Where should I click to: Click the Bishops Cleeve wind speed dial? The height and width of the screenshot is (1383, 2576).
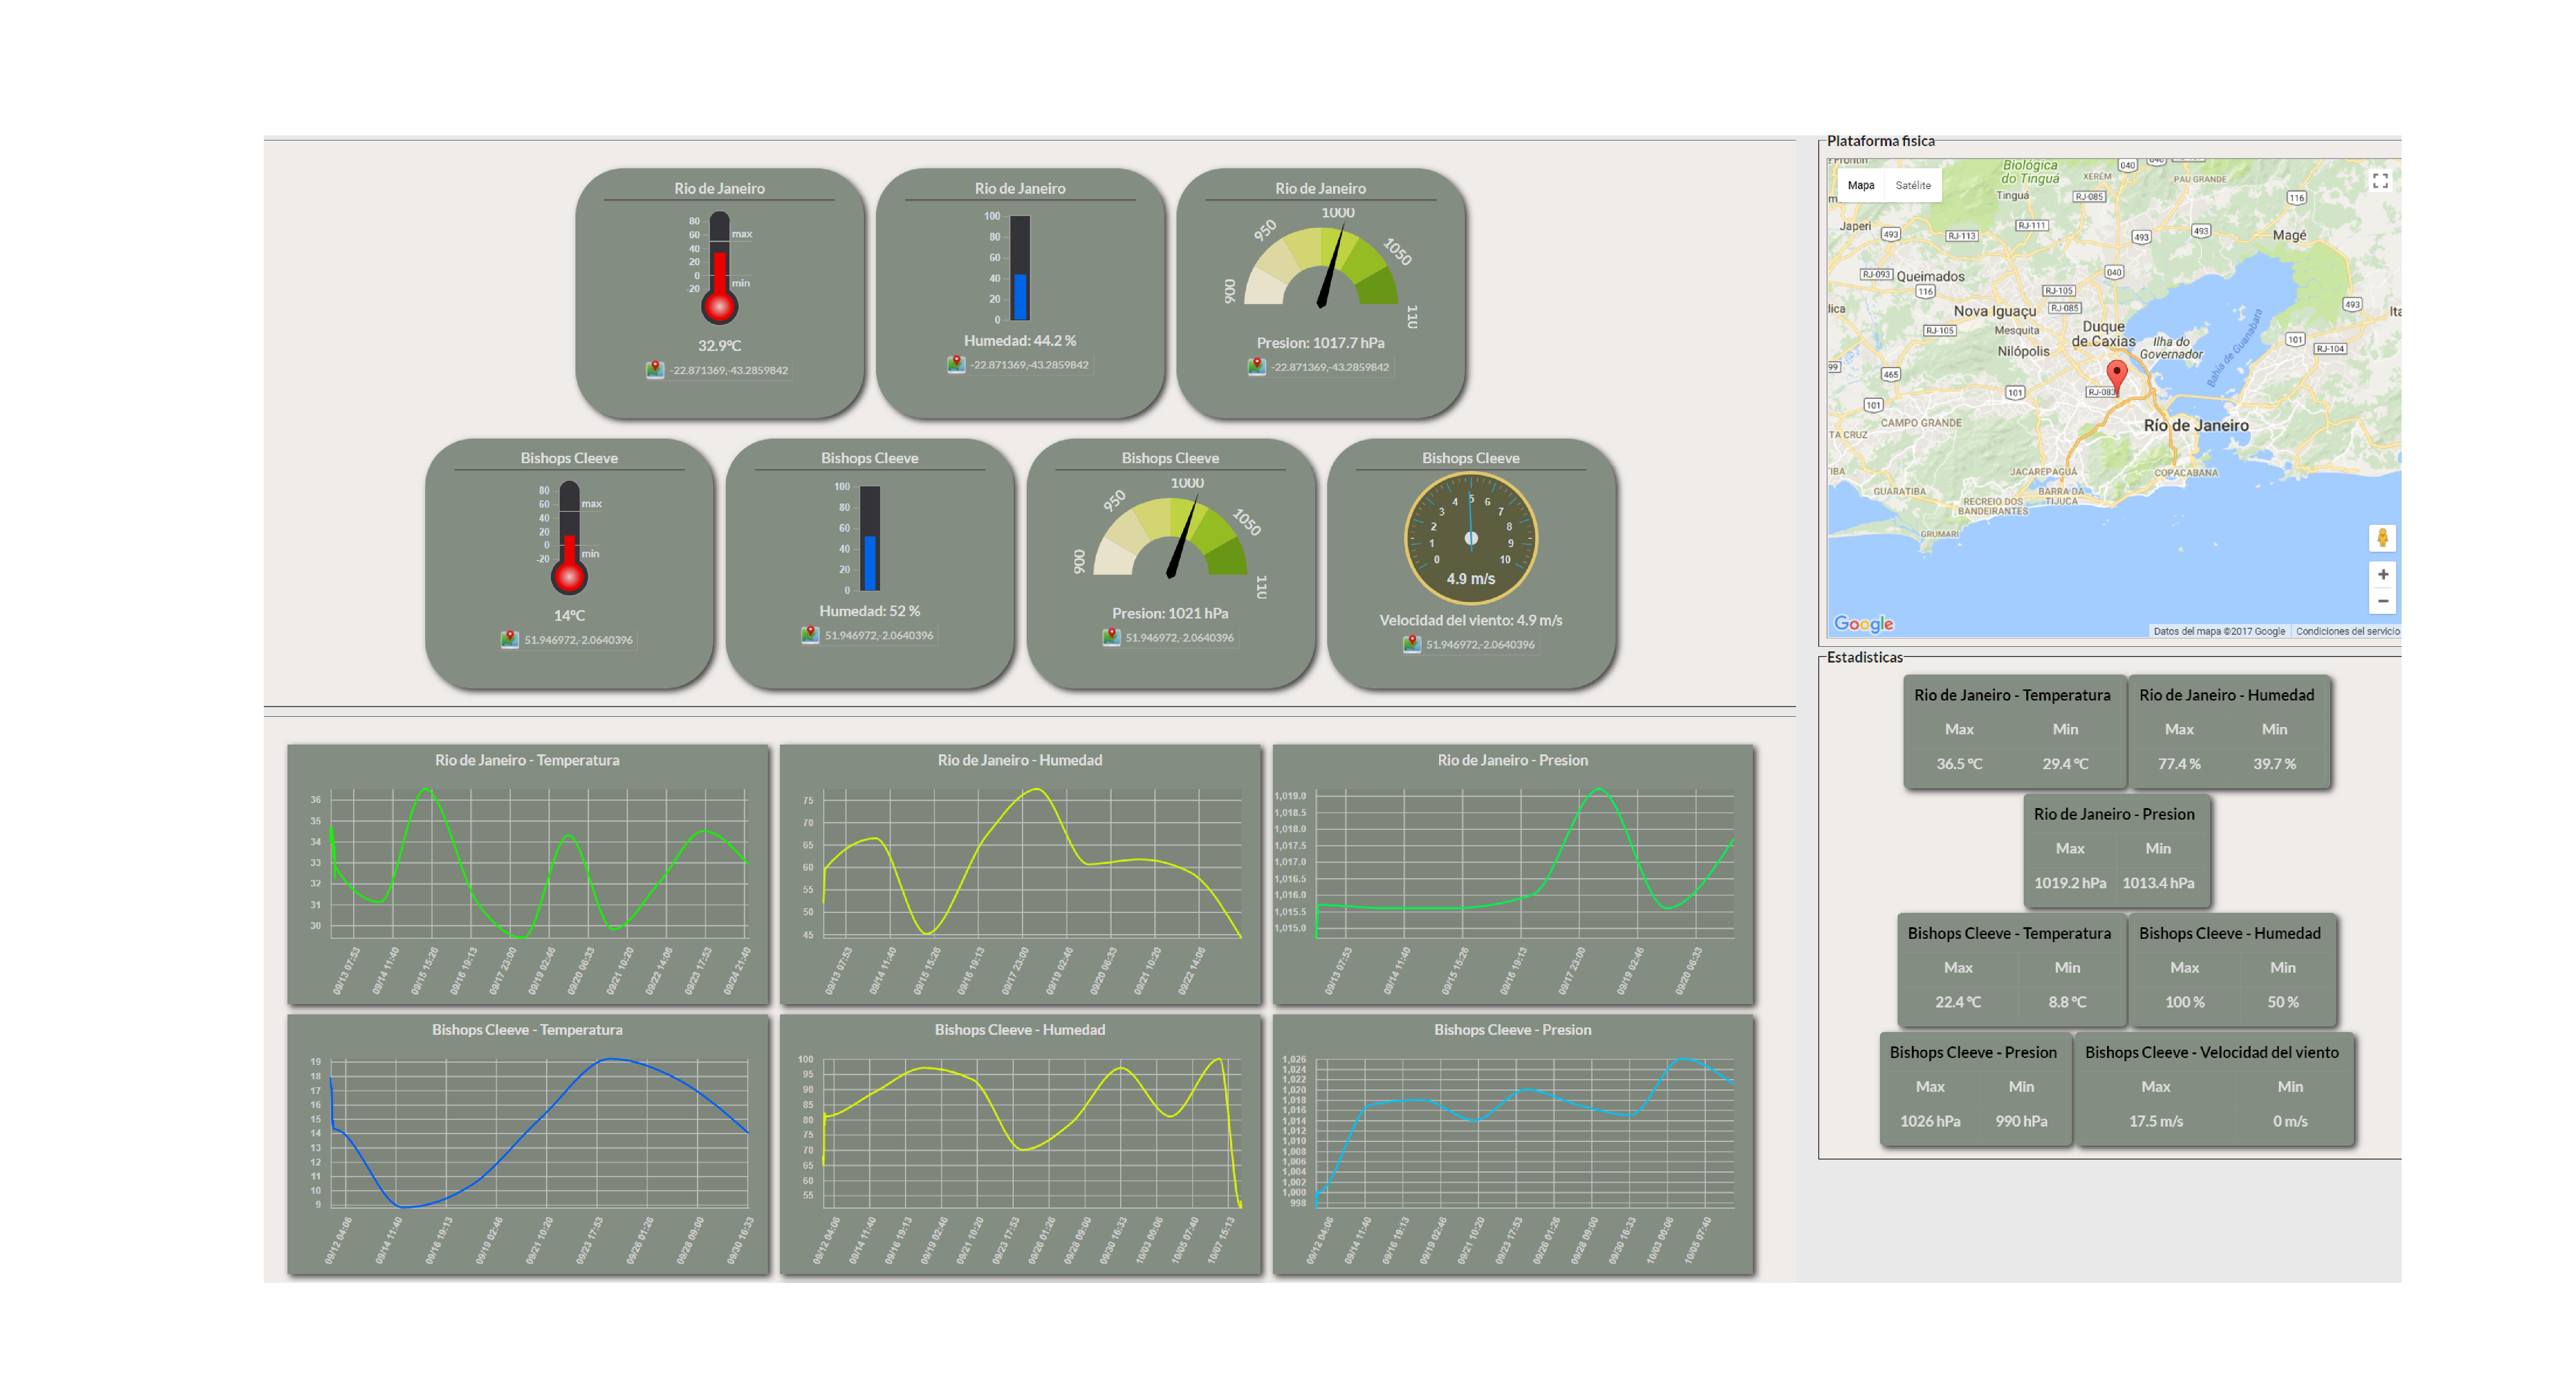click(1470, 538)
